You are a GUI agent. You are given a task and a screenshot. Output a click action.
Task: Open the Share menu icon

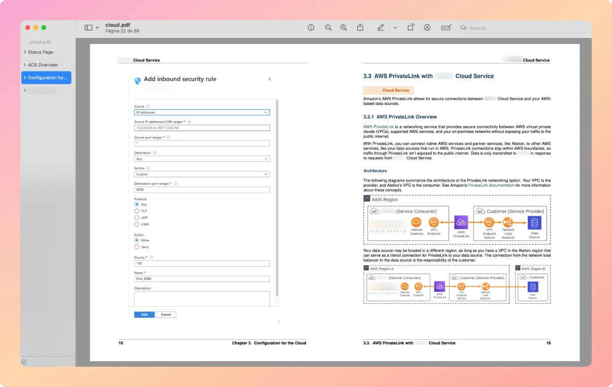point(360,27)
